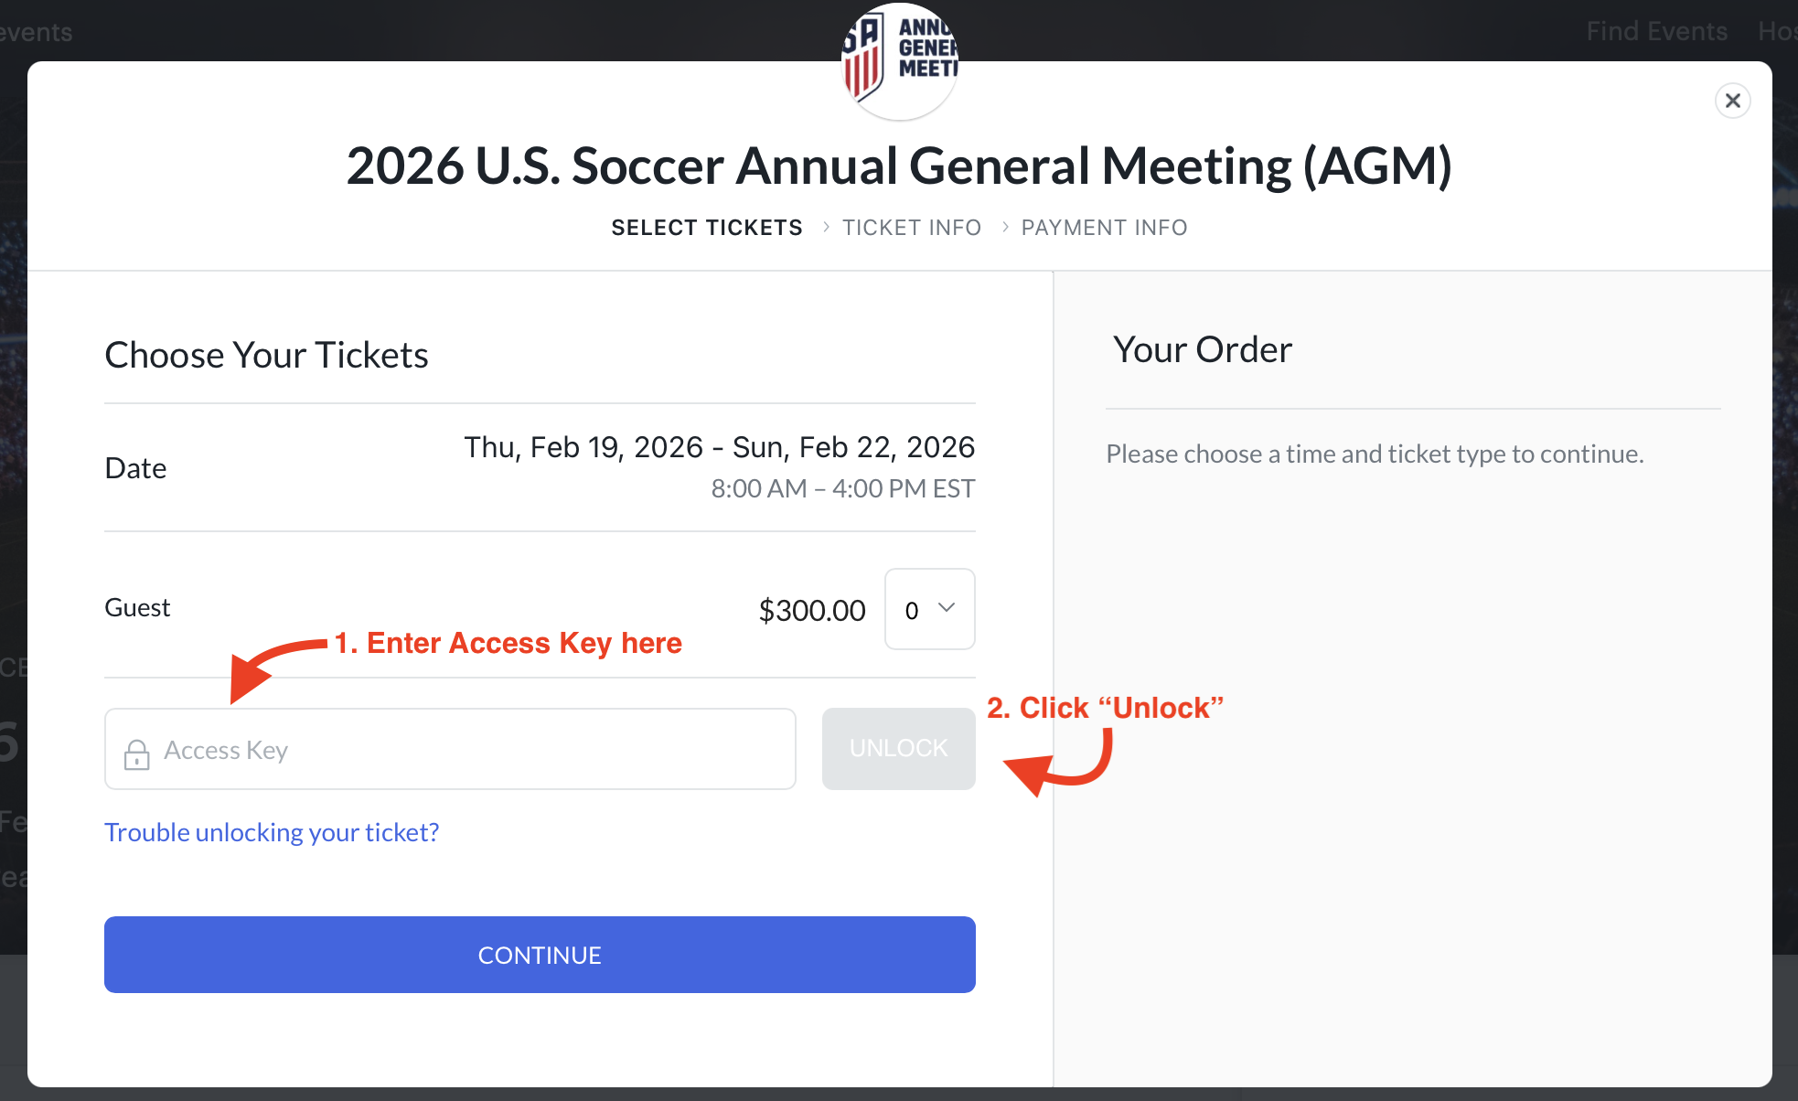The height and width of the screenshot is (1101, 1798).
Task: Click the lock icon in Access Key field
Action: (x=137, y=753)
